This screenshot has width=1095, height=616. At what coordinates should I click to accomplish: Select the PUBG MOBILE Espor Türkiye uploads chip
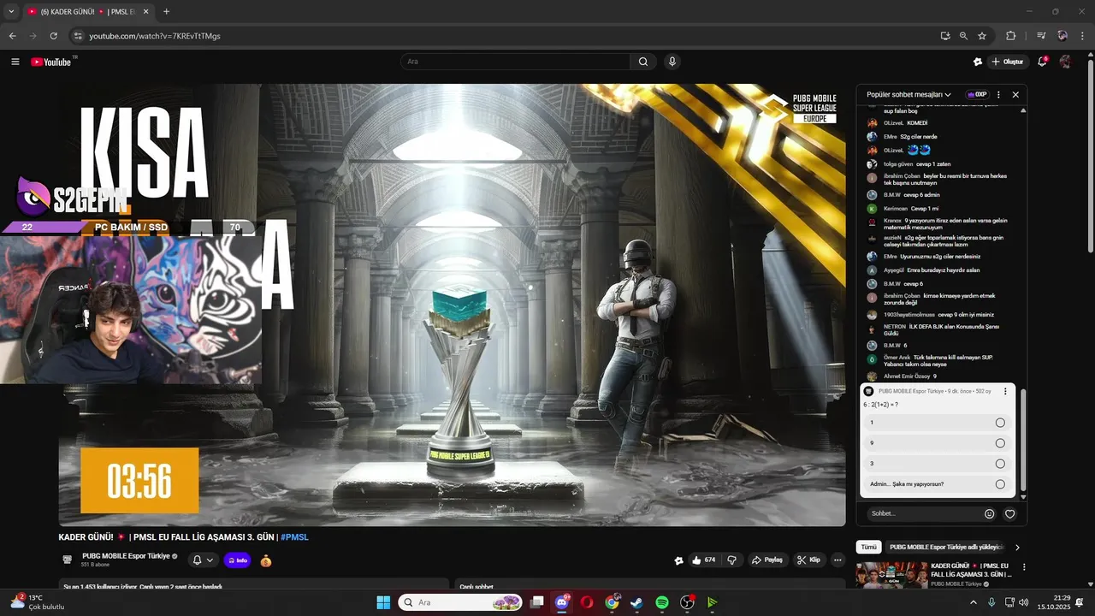[x=944, y=547]
